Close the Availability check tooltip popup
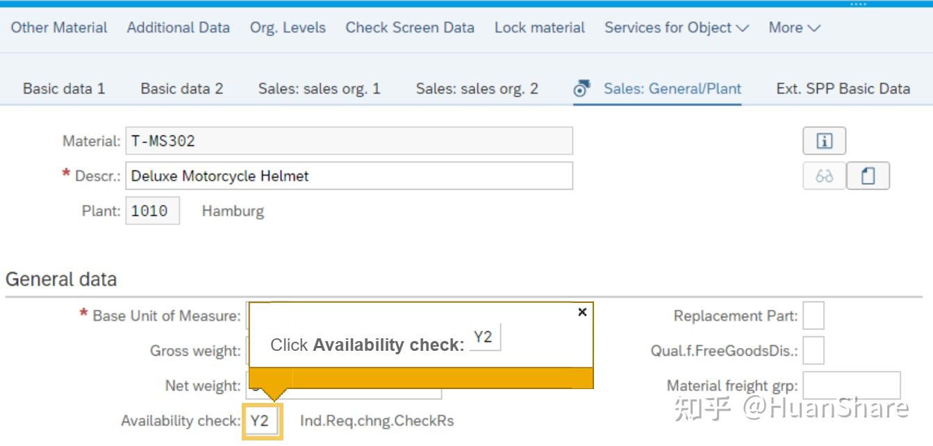933x446 pixels. click(582, 312)
